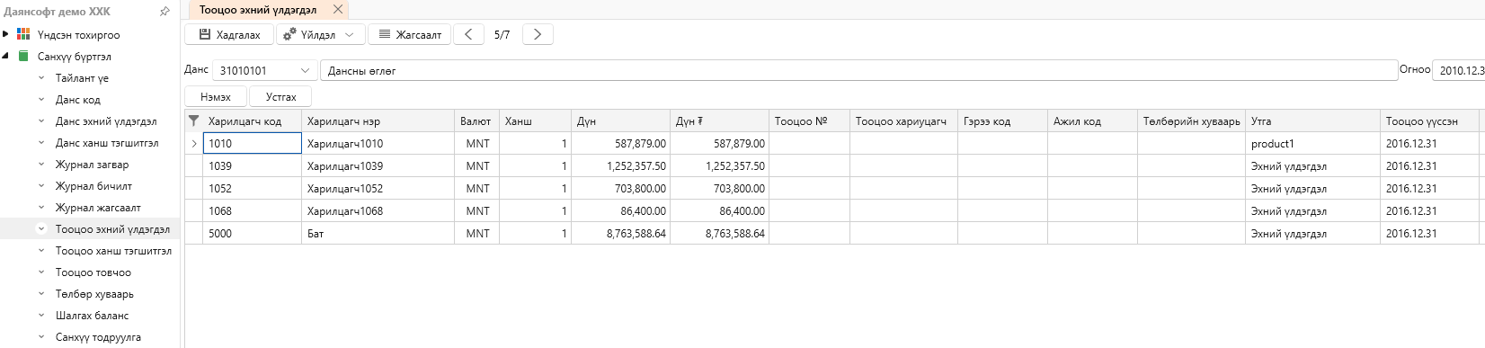Click the green Санхүү бүртгэл book icon
This screenshot has height=348, width=1485.
(x=23, y=56)
